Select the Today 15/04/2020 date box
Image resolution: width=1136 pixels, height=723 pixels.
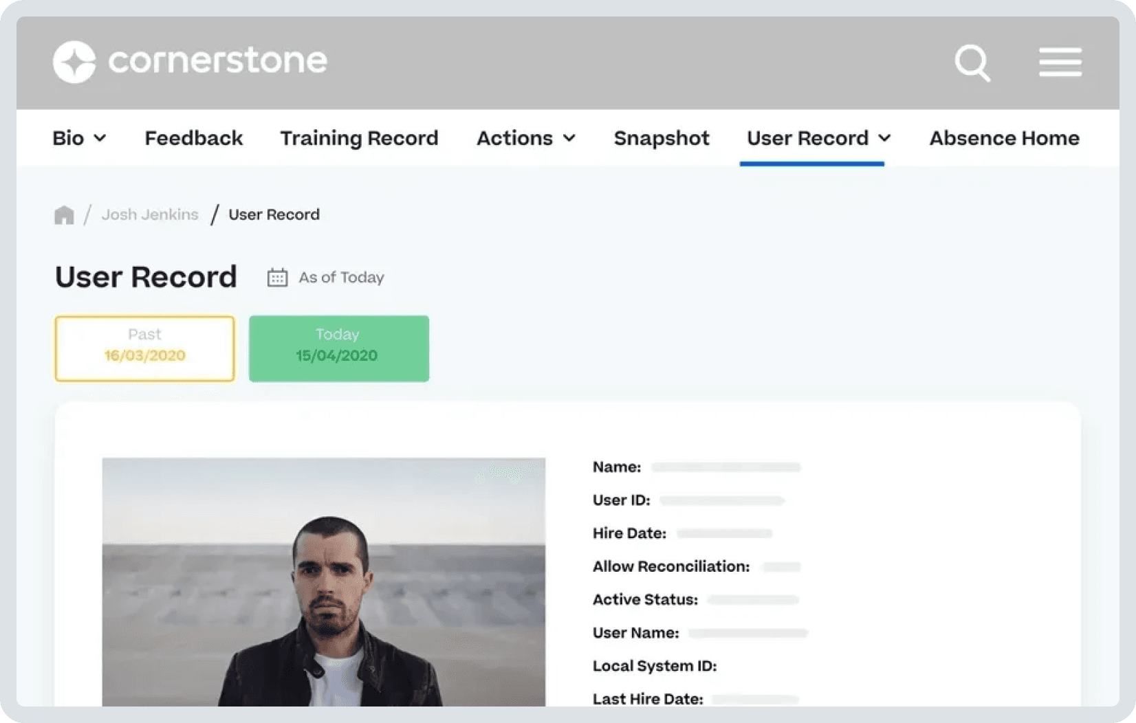click(338, 348)
